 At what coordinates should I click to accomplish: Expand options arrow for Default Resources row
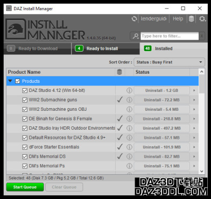[x=194, y=138]
